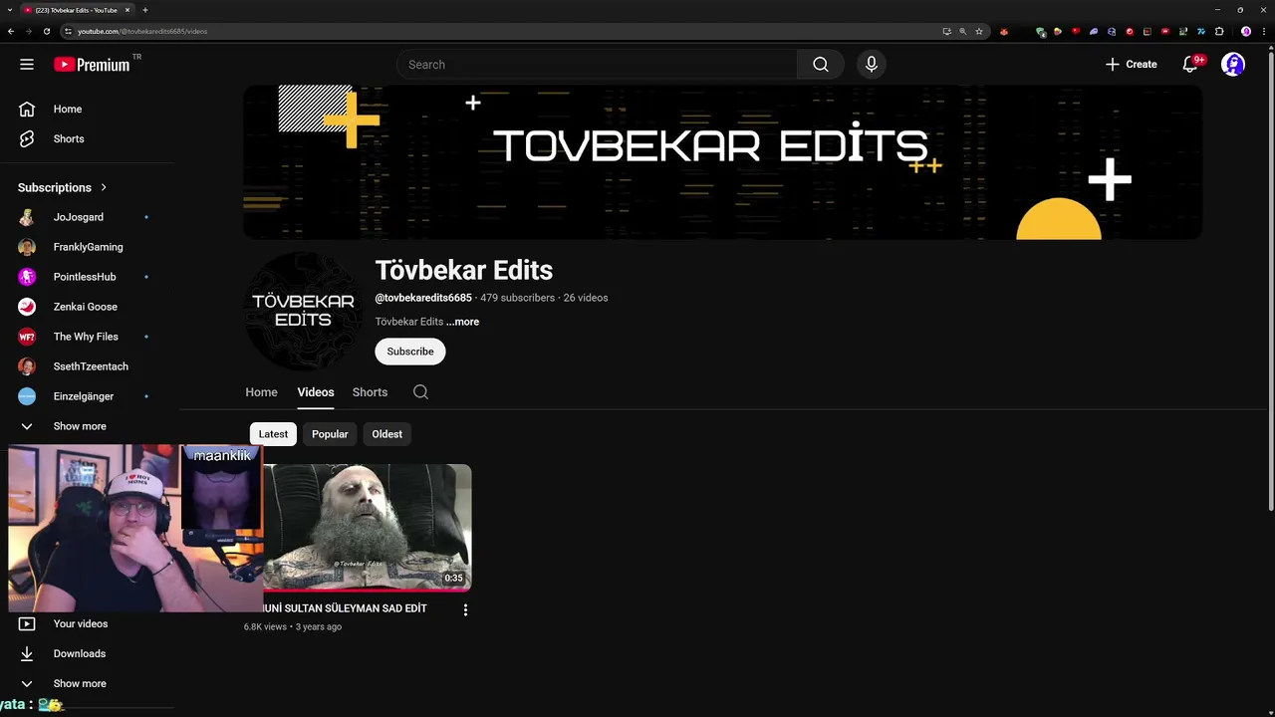
Task: Open the Chrome three-dot menu
Action: tap(1262, 31)
